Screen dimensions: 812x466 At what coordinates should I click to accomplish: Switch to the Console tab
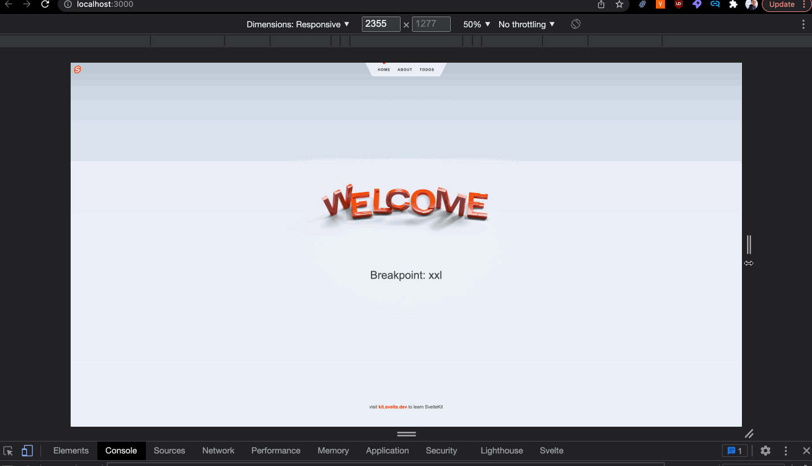[x=121, y=451]
